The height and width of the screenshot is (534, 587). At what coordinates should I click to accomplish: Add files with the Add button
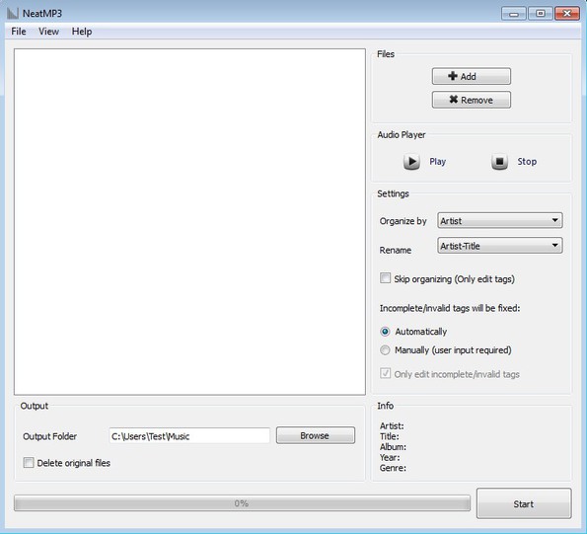point(471,76)
